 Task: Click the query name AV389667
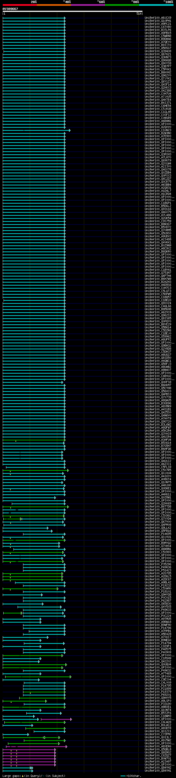point(10,9)
